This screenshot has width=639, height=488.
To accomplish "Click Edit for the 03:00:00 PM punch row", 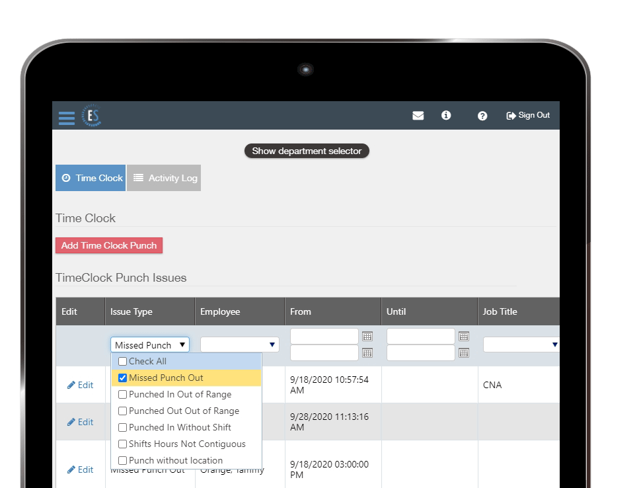I will coord(80,469).
